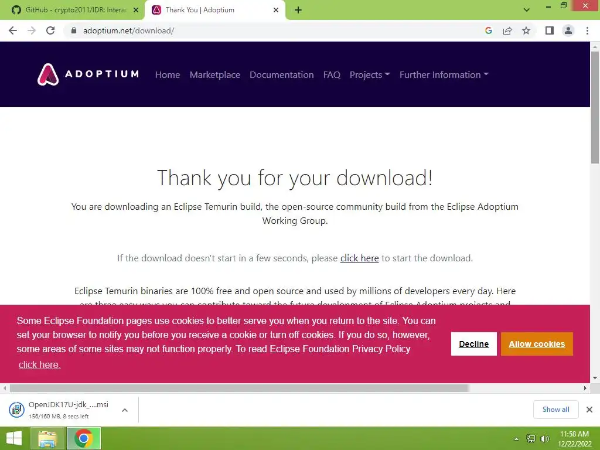
Task: Click the network tray icon
Action: click(531, 439)
